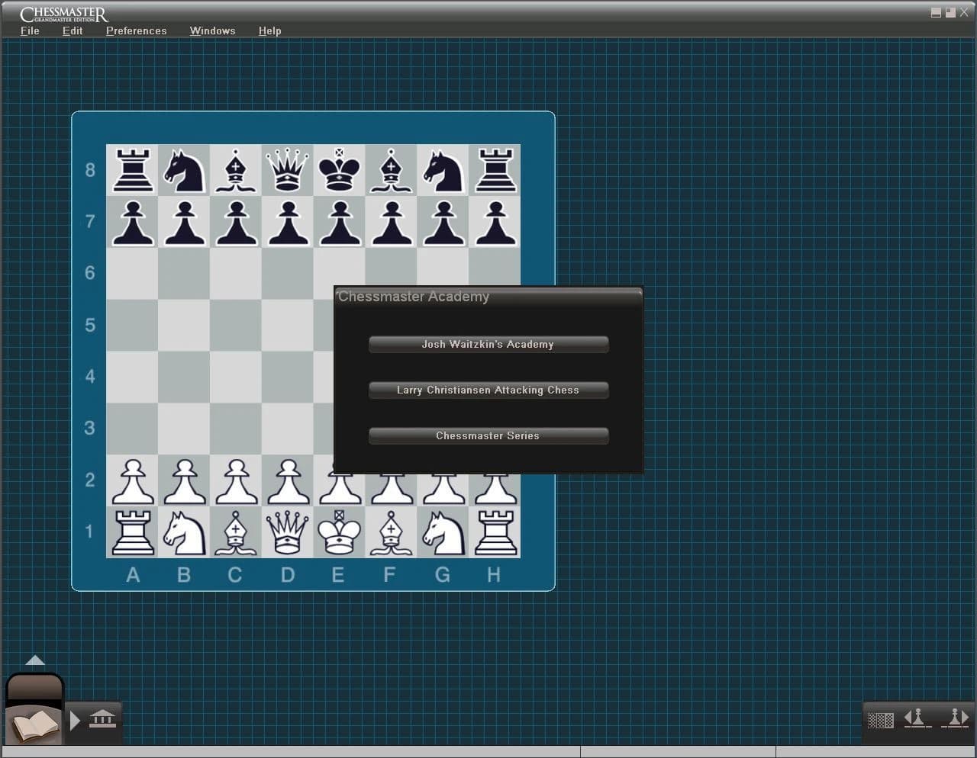Open the Help menu
Image resolution: width=977 pixels, height=758 pixels.
click(x=270, y=31)
